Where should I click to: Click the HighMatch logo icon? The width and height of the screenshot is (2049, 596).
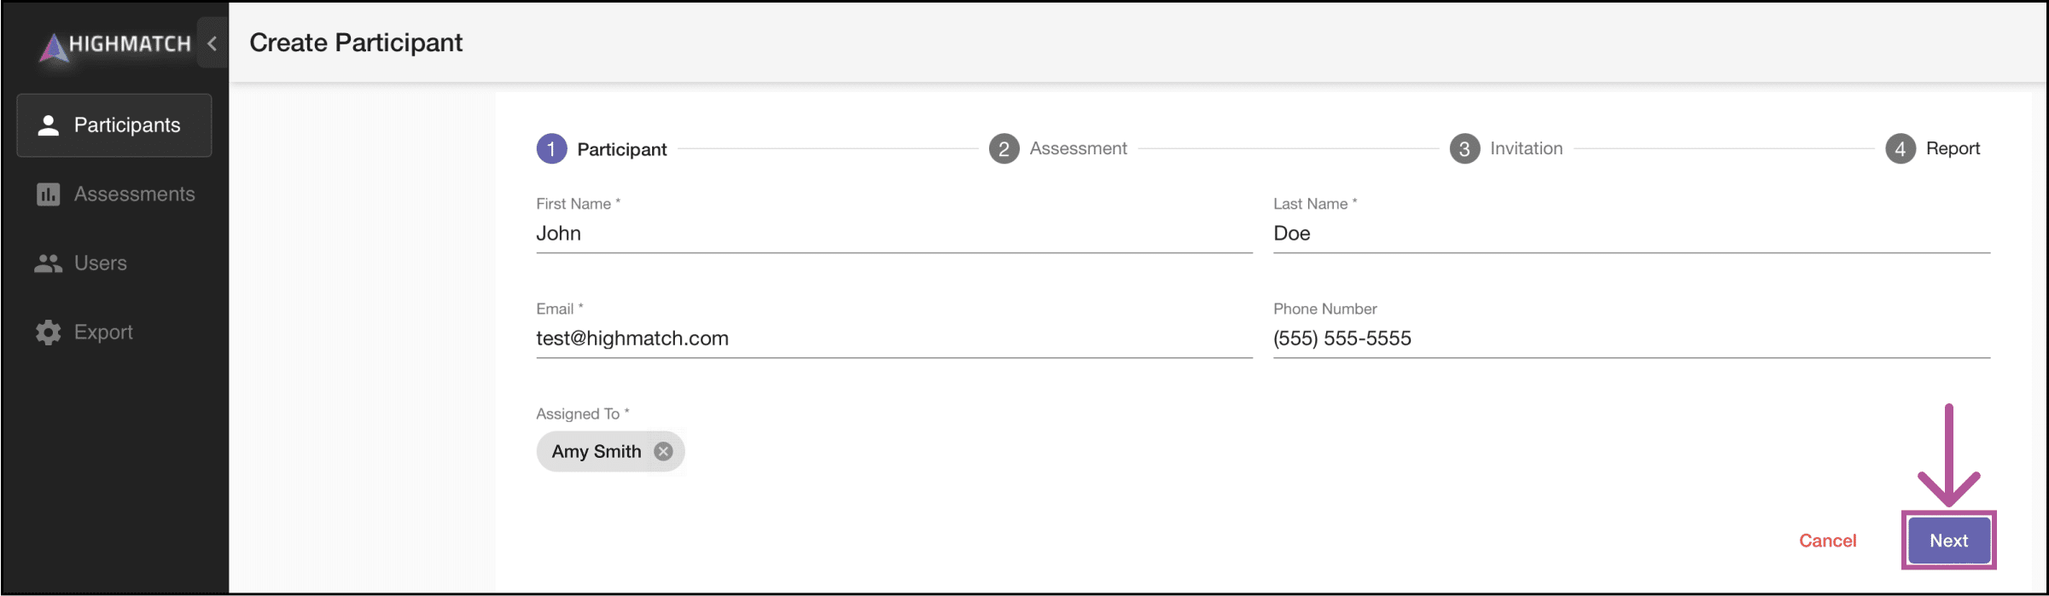click(x=54, y=48)
